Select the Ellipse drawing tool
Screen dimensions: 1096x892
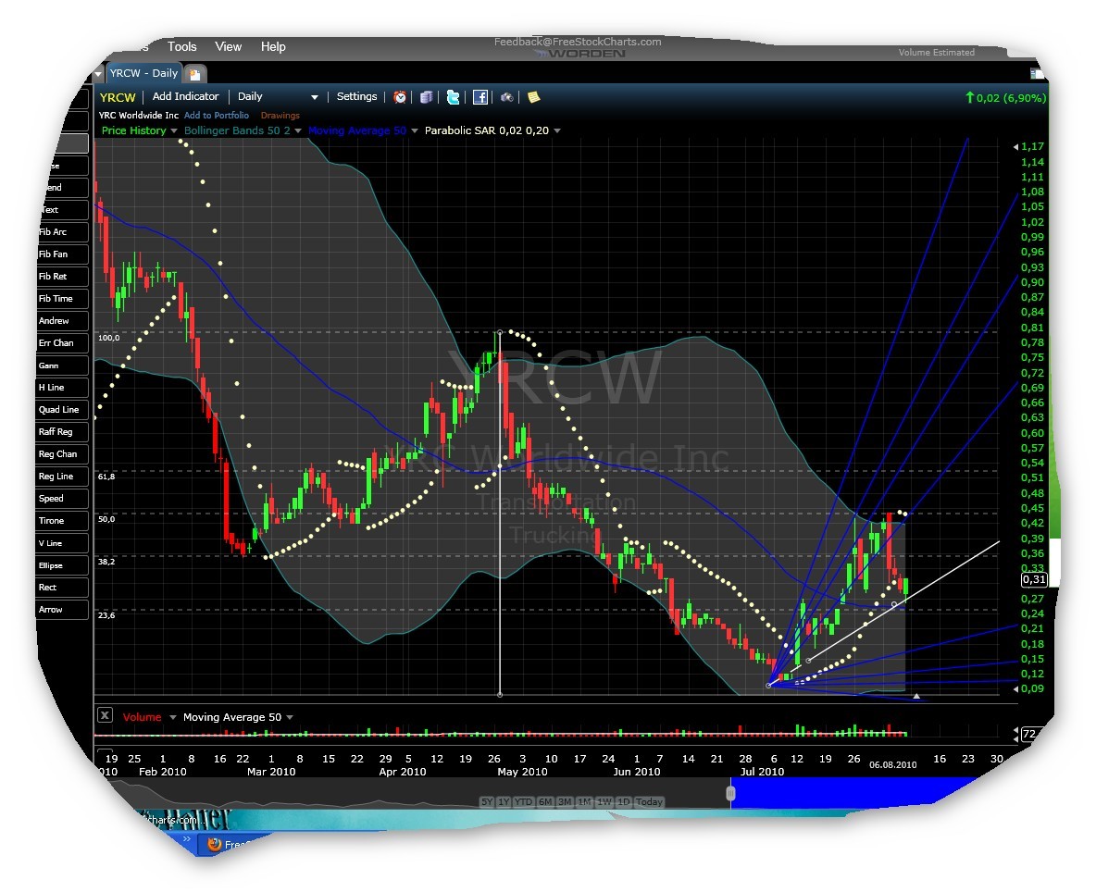click(x=63, y=565)
